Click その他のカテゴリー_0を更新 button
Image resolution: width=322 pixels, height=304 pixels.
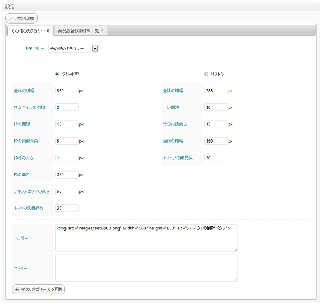pyautogui.click(x=39, y=290)
